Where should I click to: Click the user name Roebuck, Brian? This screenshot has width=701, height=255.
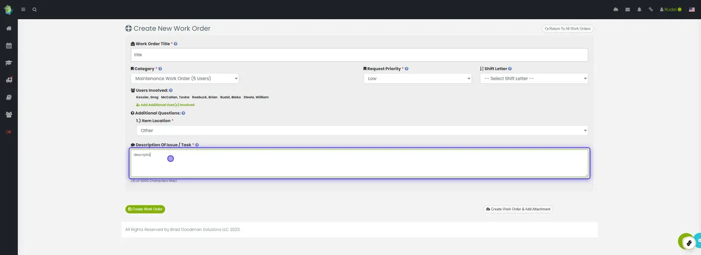(205, 97)
